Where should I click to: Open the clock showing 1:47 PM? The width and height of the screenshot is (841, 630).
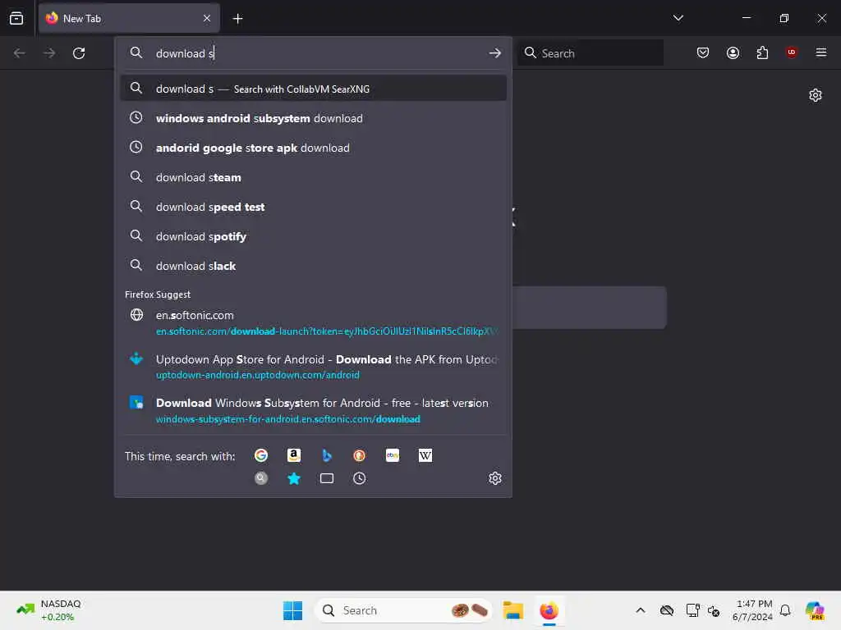tap(752, 610)
